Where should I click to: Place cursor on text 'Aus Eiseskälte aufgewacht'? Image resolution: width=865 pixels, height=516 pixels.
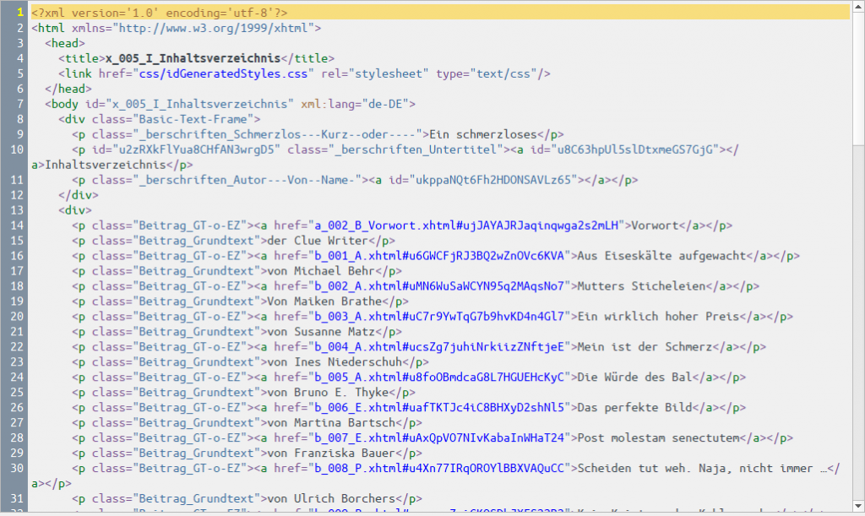(x=664, y=256)
